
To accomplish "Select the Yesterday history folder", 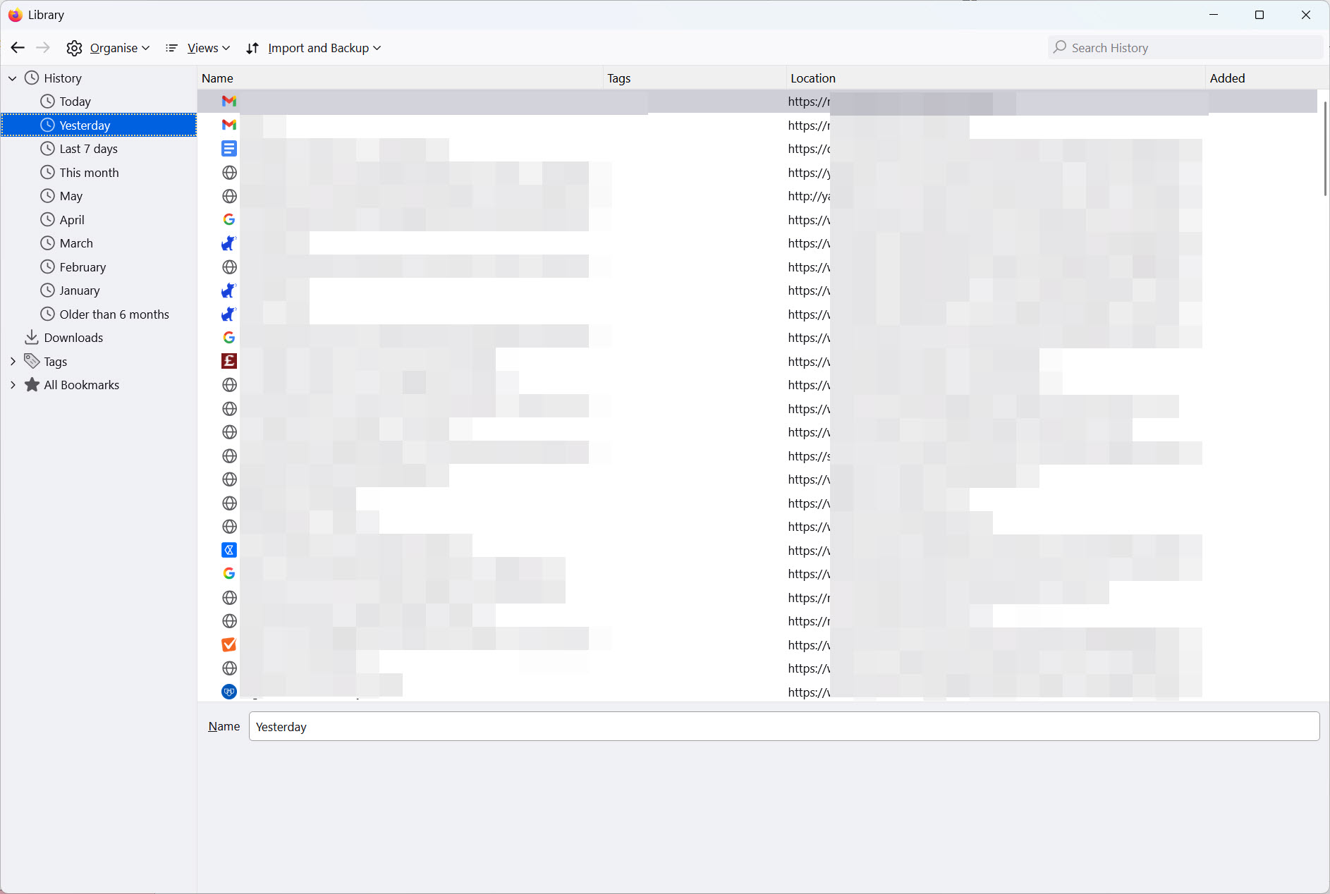I will 99,125.
